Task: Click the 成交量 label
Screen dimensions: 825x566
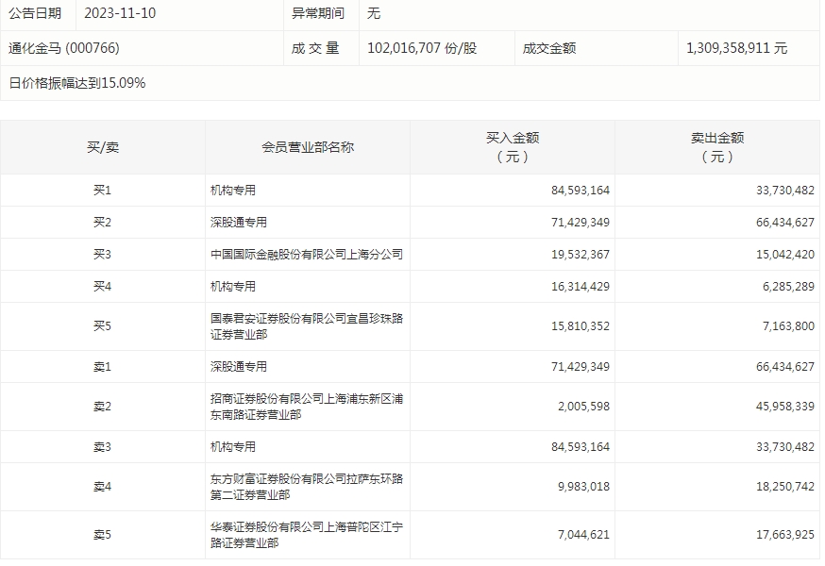Action: coord(315,48)
